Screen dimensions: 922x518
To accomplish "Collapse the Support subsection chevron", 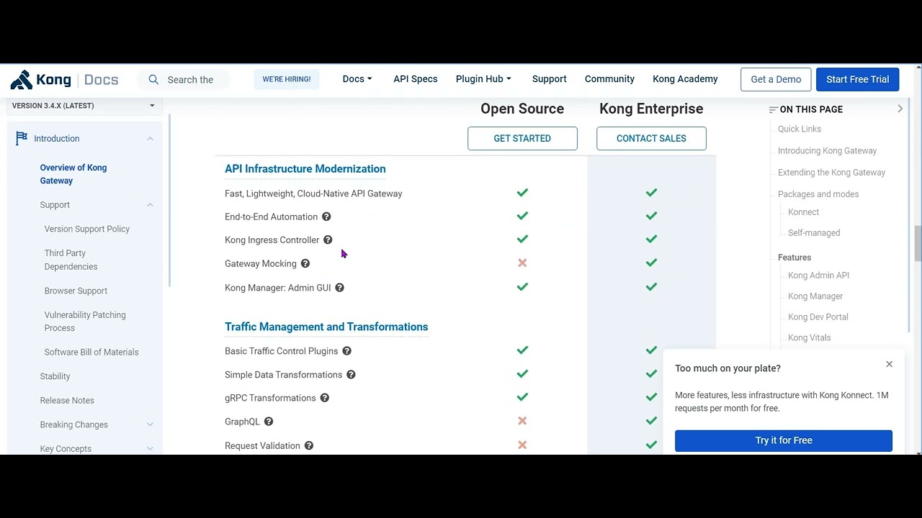I will [x=150, y=205].
